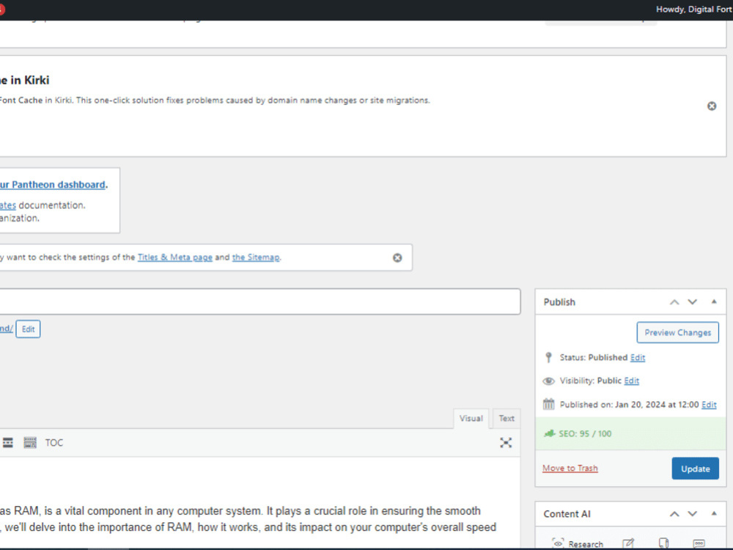Edit the post Visibility
The height and width of the screenshot is (550, 733).
tap(632, 381)
